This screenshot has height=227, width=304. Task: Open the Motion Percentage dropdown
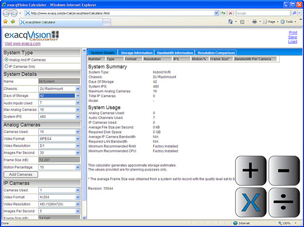(59, 168)
